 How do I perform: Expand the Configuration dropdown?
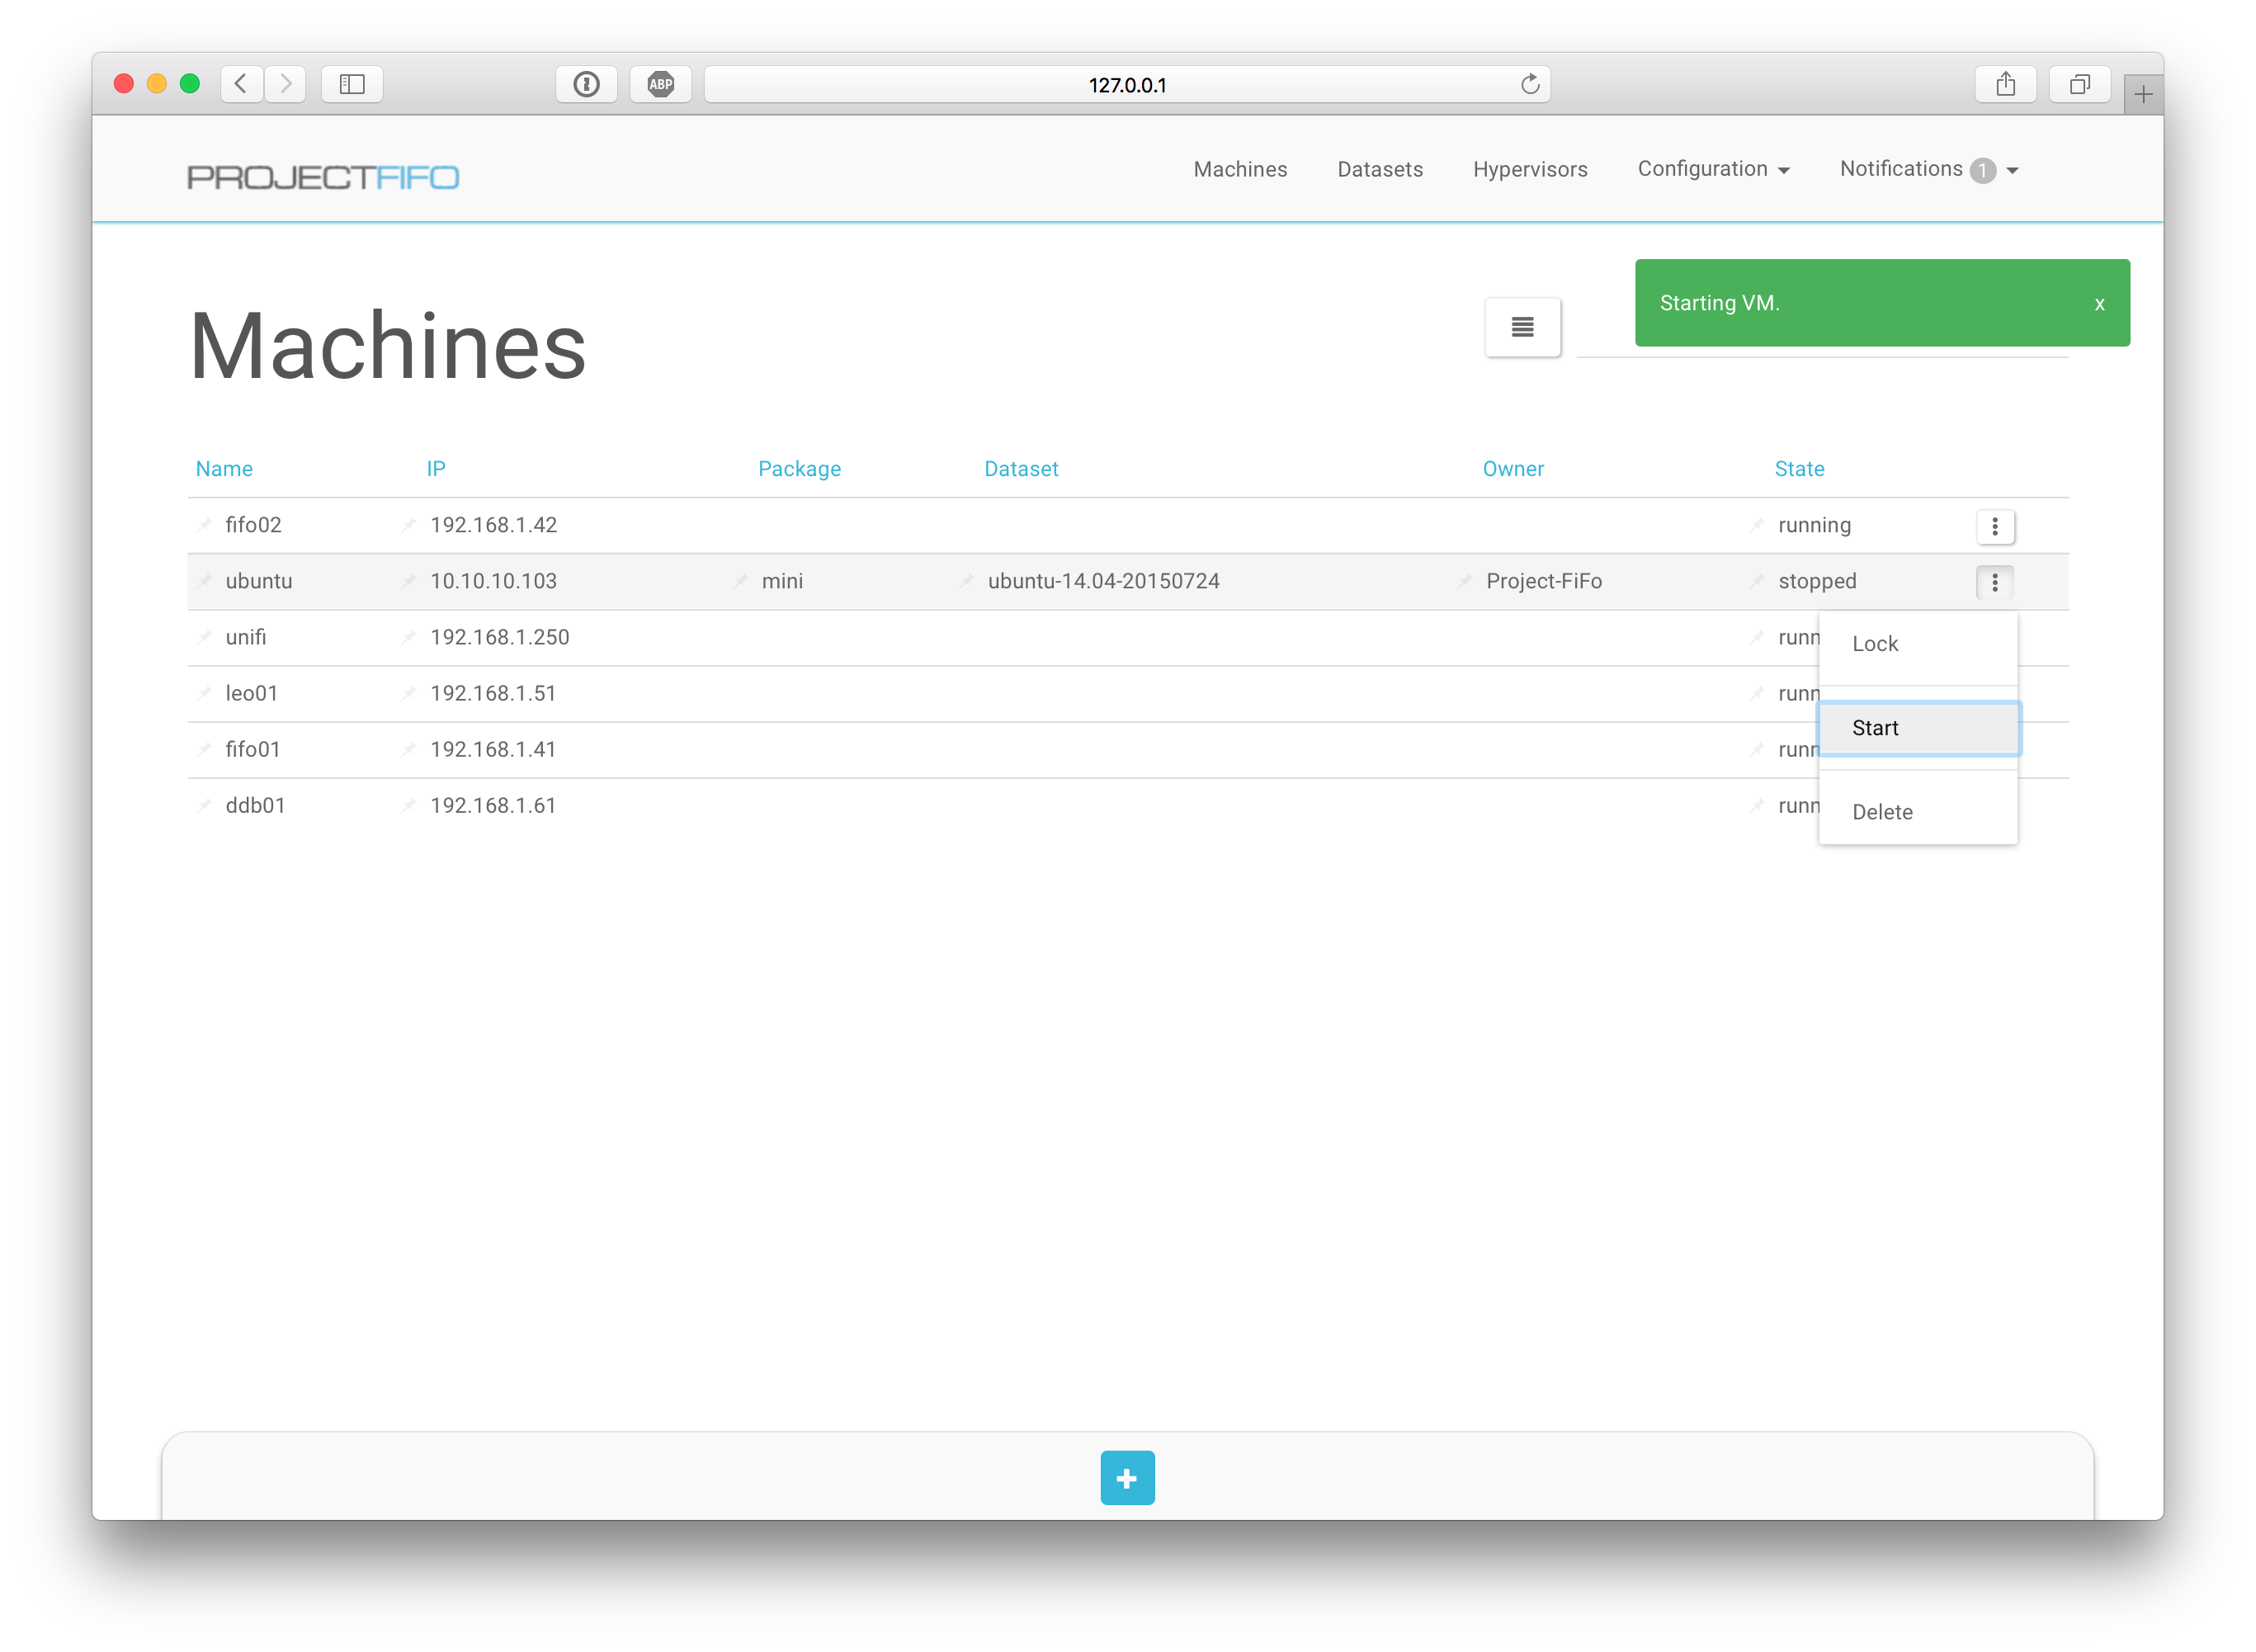(1712, 169)
